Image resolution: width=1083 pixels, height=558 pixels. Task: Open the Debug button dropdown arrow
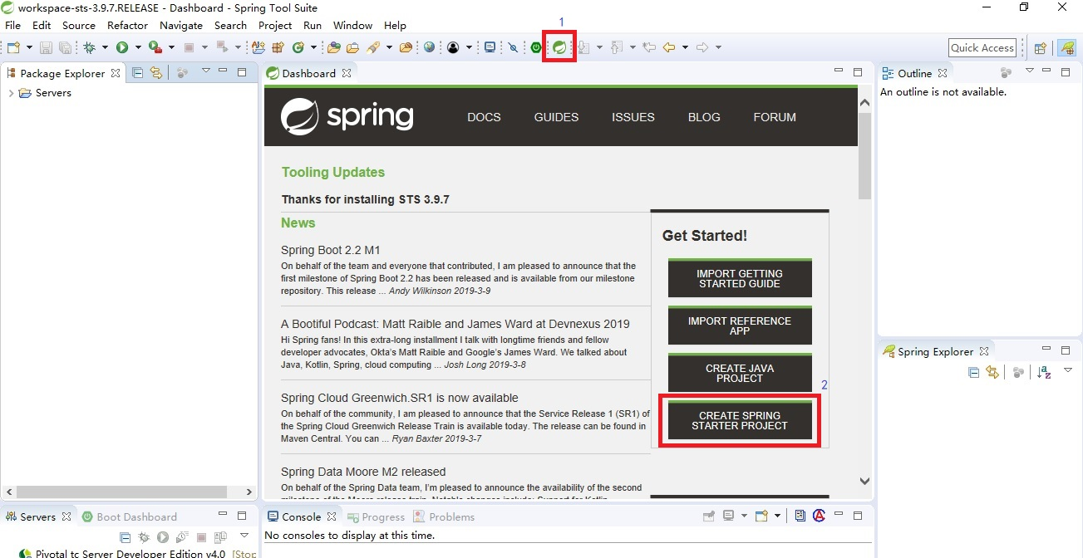coord(105,47)
